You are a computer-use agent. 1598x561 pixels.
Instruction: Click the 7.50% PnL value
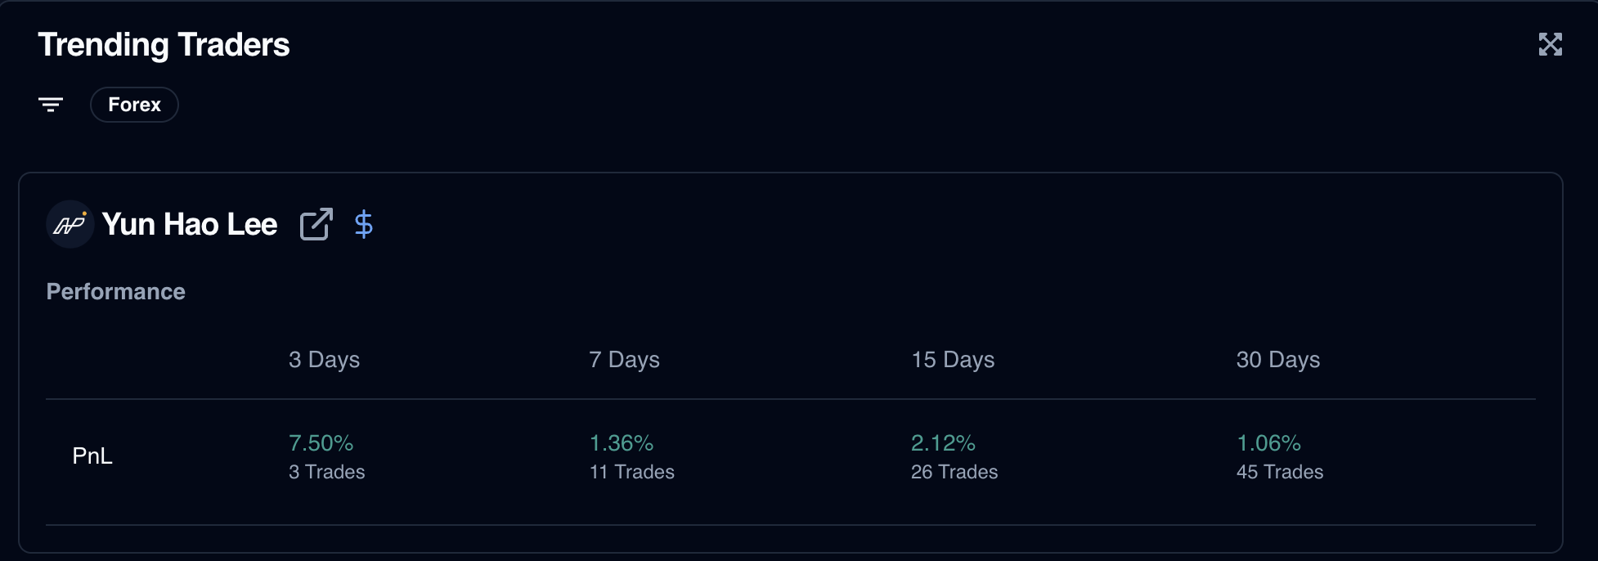pos(321,443)
